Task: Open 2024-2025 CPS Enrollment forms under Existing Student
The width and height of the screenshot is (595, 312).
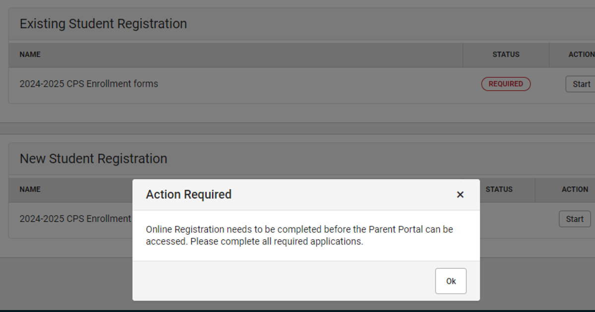Action: tap(89, 84)
